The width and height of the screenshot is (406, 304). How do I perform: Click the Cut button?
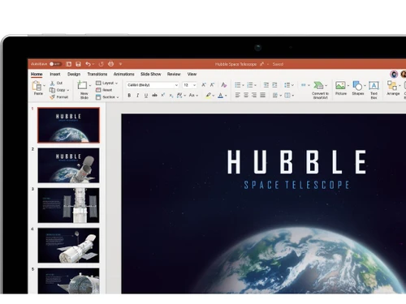[x=56, y=83]
